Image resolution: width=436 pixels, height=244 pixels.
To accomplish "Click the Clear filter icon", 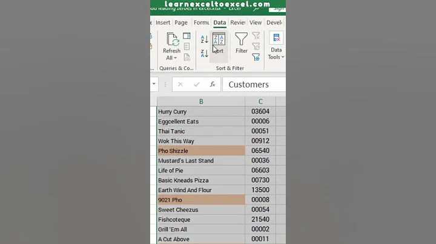I will [256, 36].
